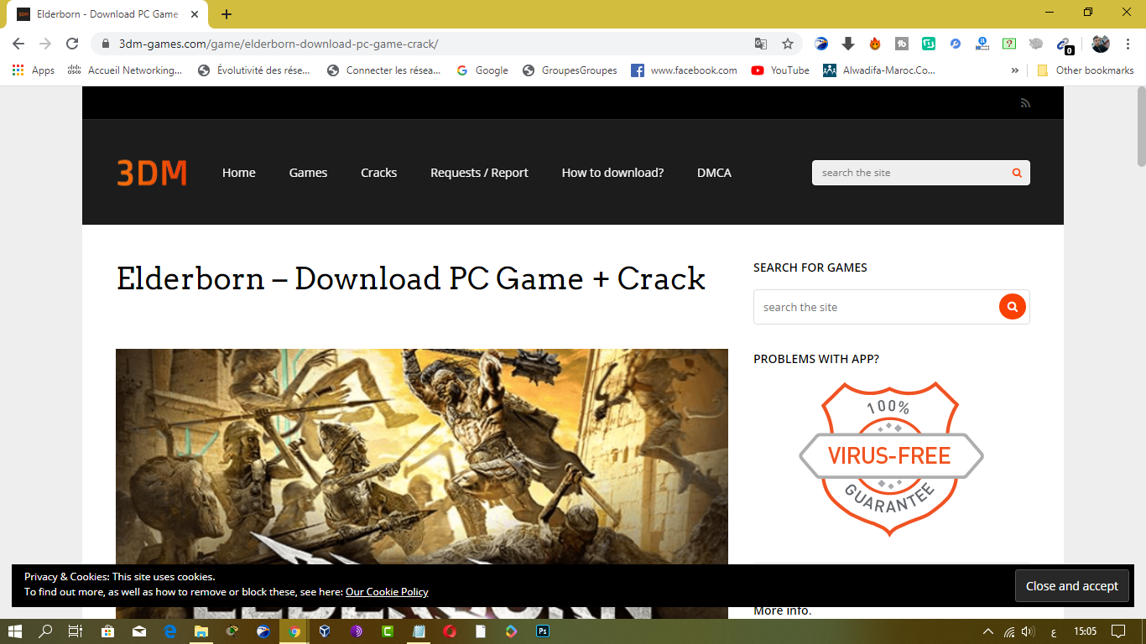The height and width of the screenshot is (644, 1146).
Task: Open the How to download? page
Action: 612,173
